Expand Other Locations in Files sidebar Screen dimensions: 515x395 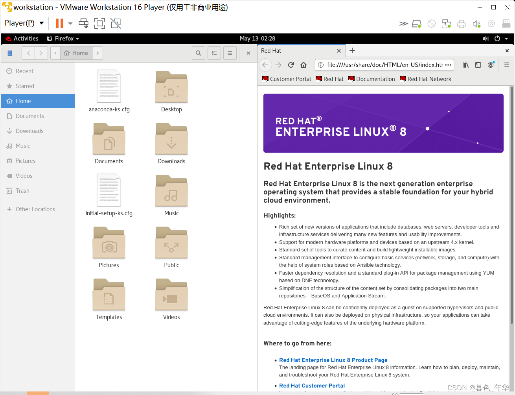point(38,209)
